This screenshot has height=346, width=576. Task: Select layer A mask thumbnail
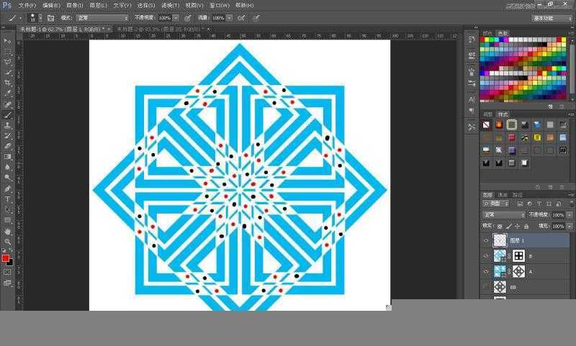518,271
